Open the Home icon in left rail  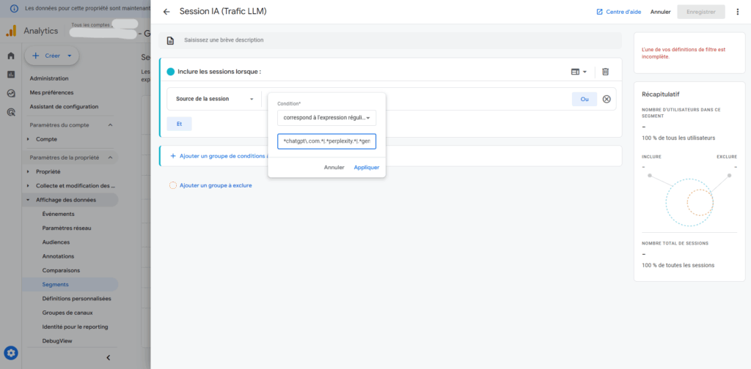point(11,56)
